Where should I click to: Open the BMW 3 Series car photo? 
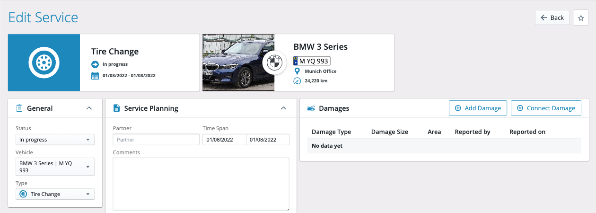(x=238, y=62)
